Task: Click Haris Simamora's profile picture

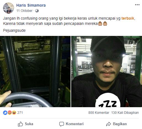Action: pyautogui.click(x=9, y=8)
